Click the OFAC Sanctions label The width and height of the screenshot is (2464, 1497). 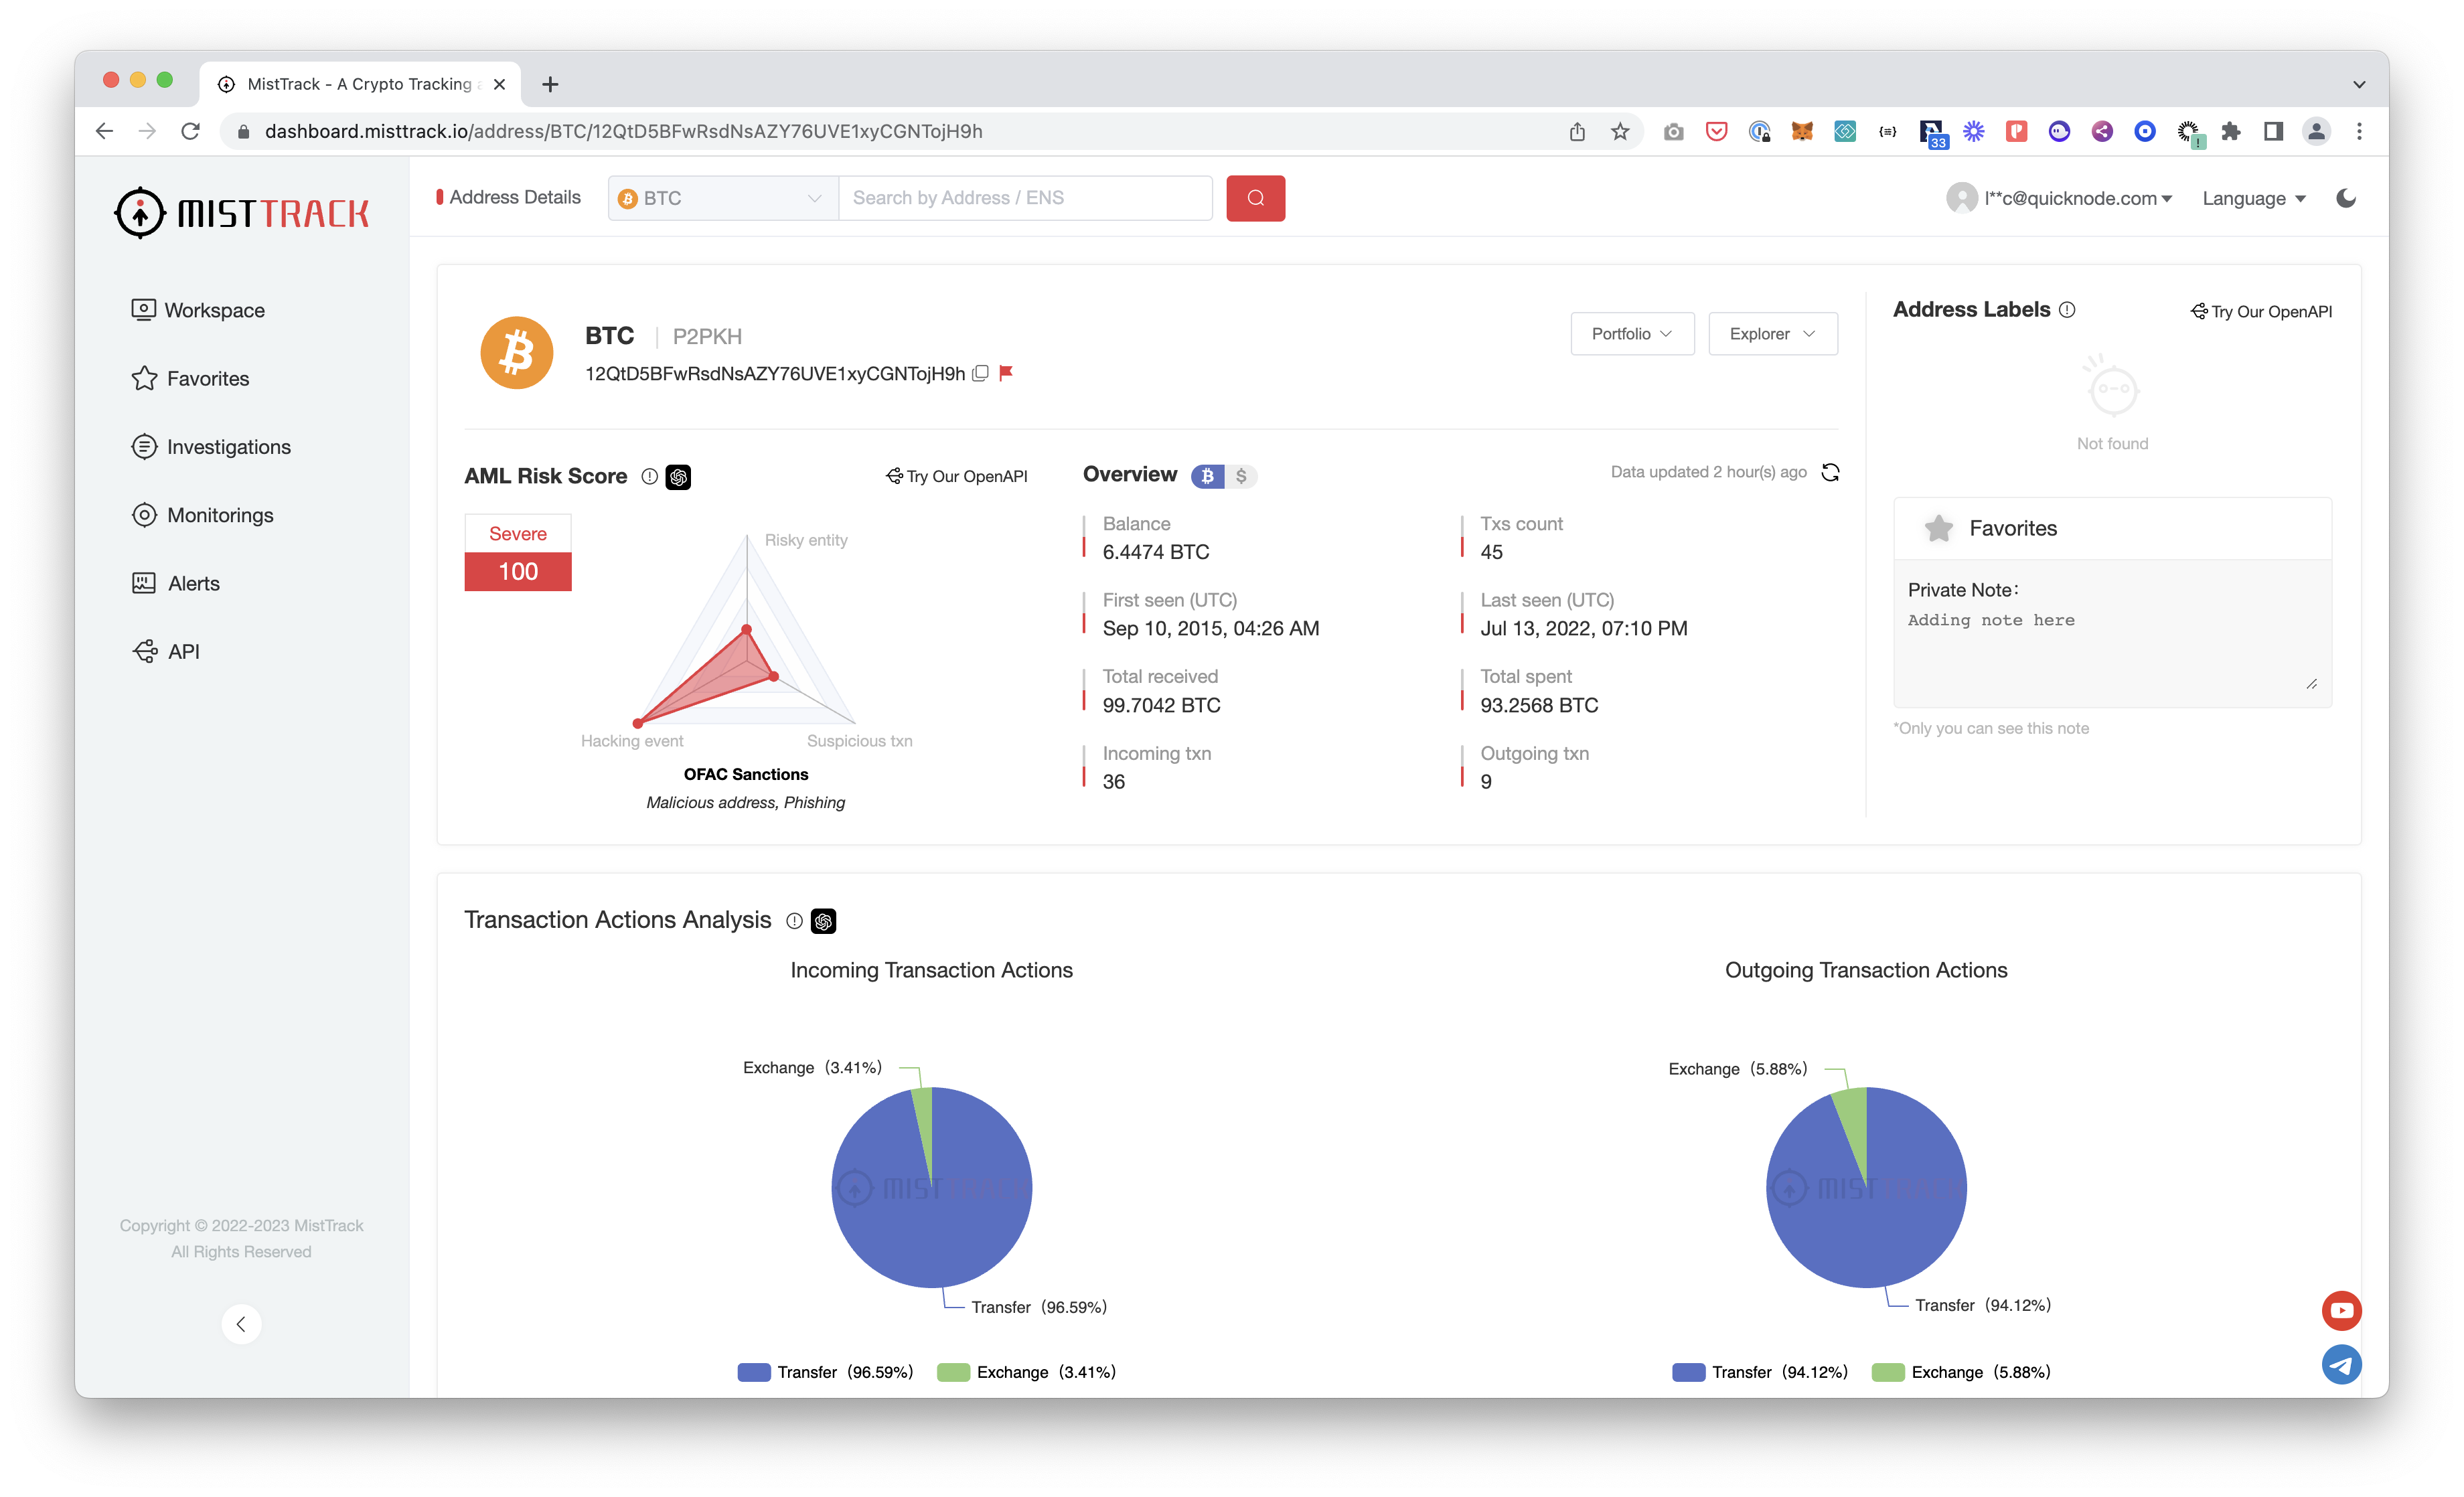746,774
